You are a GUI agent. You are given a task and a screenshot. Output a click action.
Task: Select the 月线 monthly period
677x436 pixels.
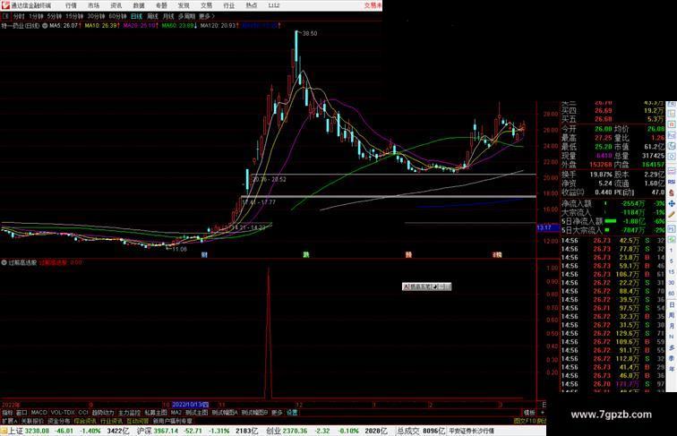pyautogui.click(x=168, y=16)
